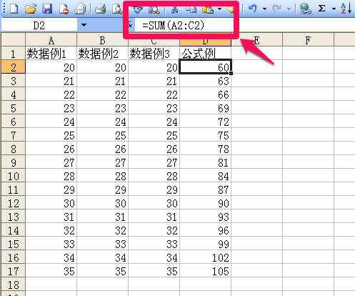The width and height of the screenshot is (355, 296).
Task: Select cell D15 containing 99
Action: pos(205,244)
